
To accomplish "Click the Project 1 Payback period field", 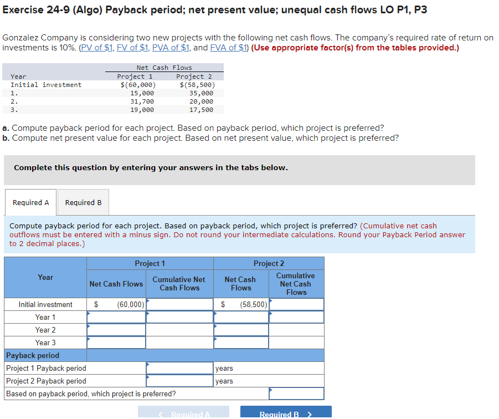I will pos(178,368).
